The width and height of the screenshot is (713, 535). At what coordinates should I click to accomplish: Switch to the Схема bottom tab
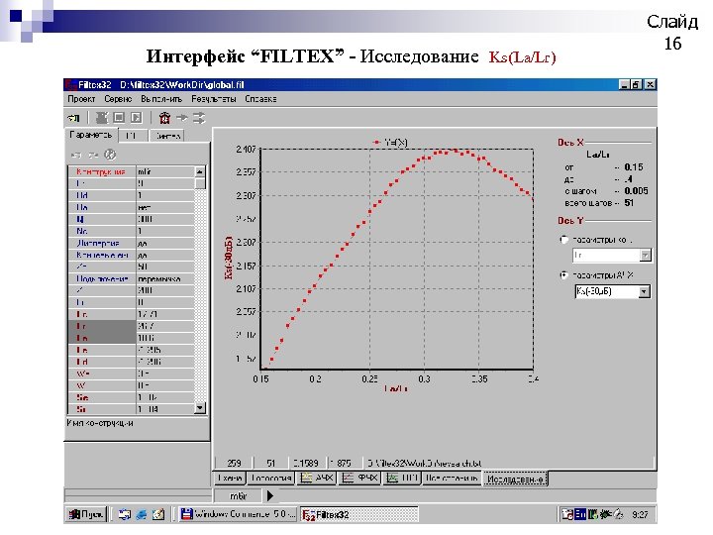tap(230, 479)
